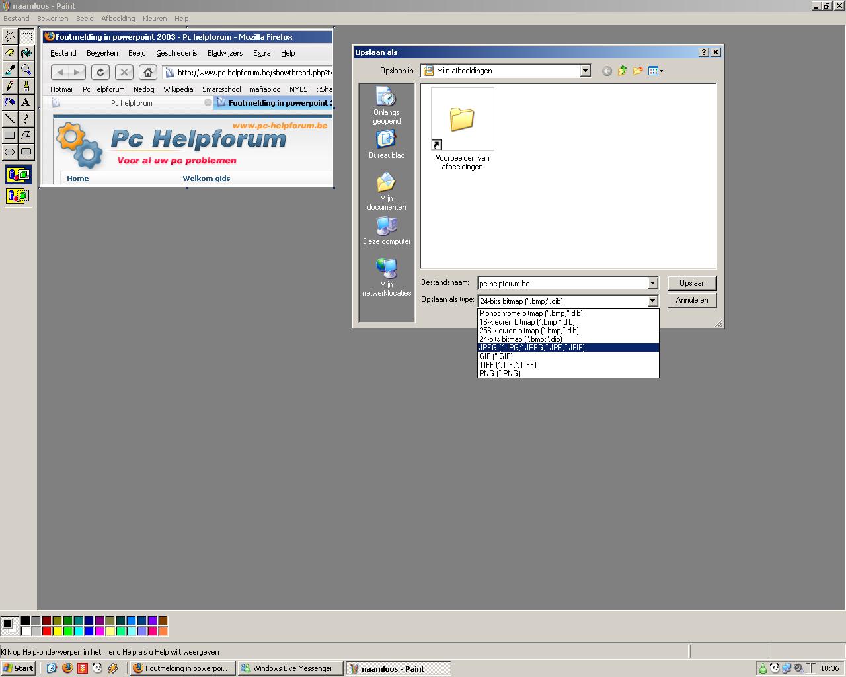Launch Firefox from quick launch bar
The width and height of the screenshot is (846, 677).
(67, 668)
